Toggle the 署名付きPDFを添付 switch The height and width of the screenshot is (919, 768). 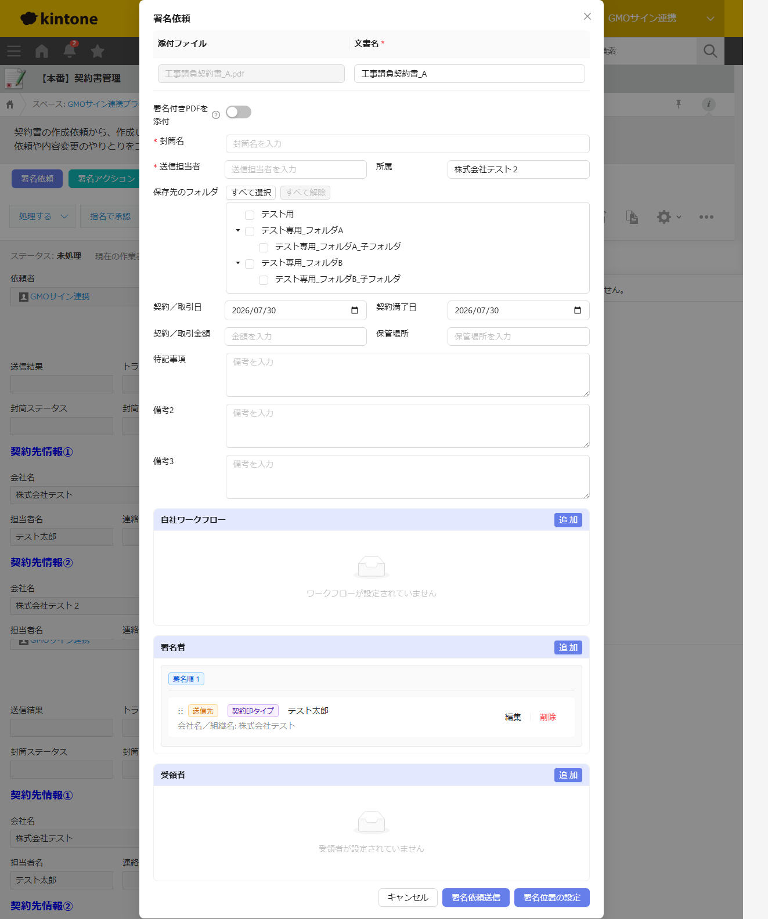(239, 112)
